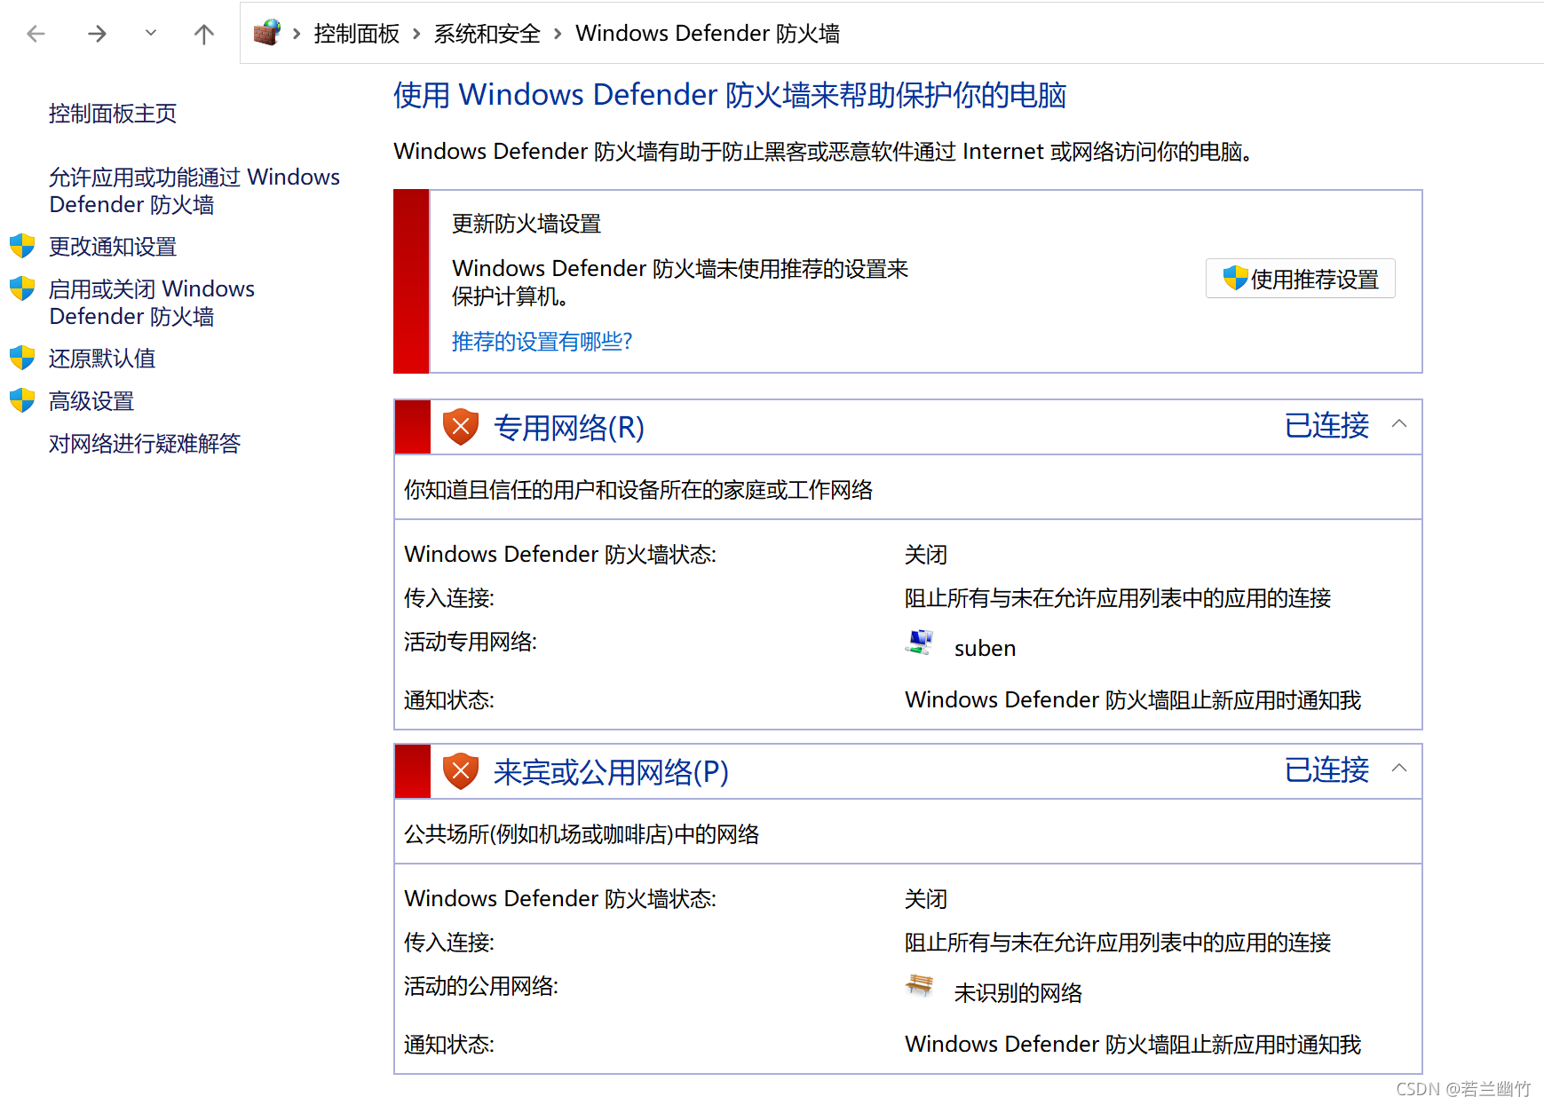
Task: Open 允许应用或功能通过 Windows Defender 防火墙
Action: coord(194,191)
